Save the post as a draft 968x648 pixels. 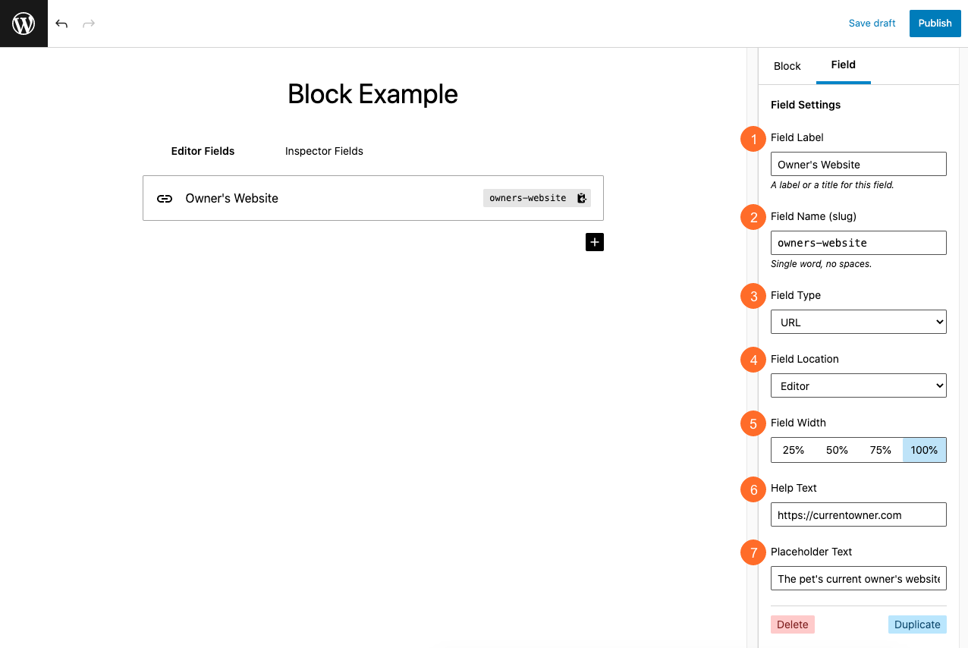tap(872, 24)
